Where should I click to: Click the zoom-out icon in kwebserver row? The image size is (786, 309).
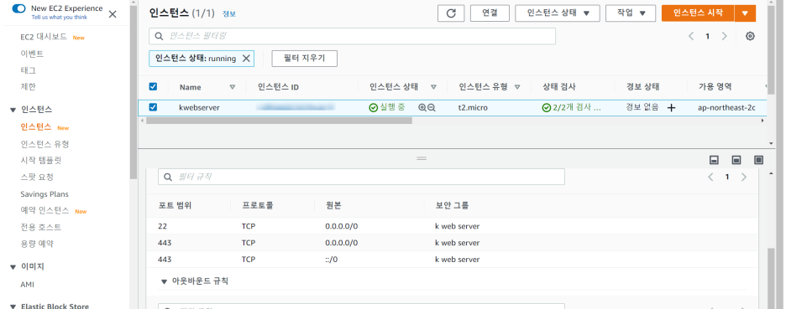point(431,107)
